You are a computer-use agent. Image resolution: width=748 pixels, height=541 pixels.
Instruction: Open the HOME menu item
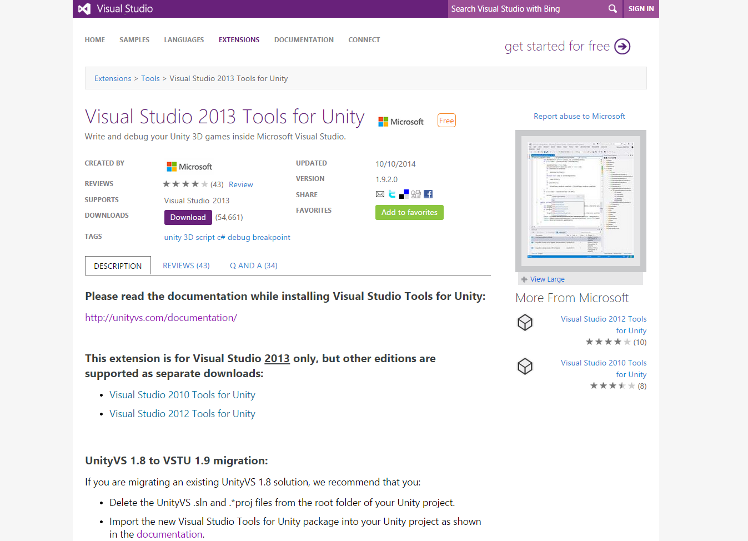coord(95,40)
